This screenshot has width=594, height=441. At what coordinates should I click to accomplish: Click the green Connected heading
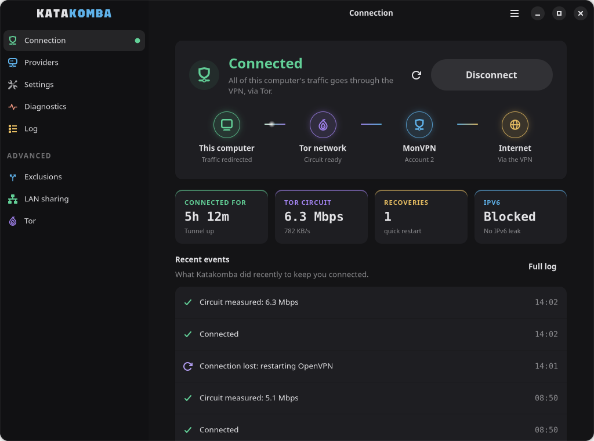[266, 64]
